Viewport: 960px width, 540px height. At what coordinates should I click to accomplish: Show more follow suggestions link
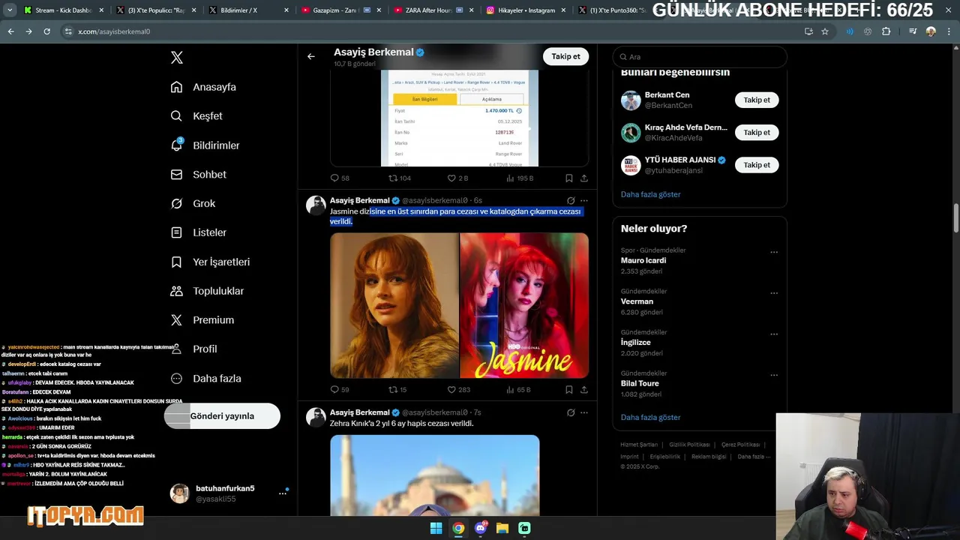tap(651, 194)
